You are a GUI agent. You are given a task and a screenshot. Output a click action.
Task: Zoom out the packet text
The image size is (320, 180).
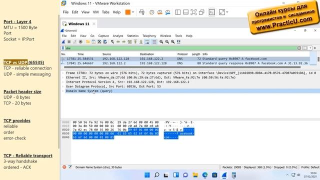point(167,42)
